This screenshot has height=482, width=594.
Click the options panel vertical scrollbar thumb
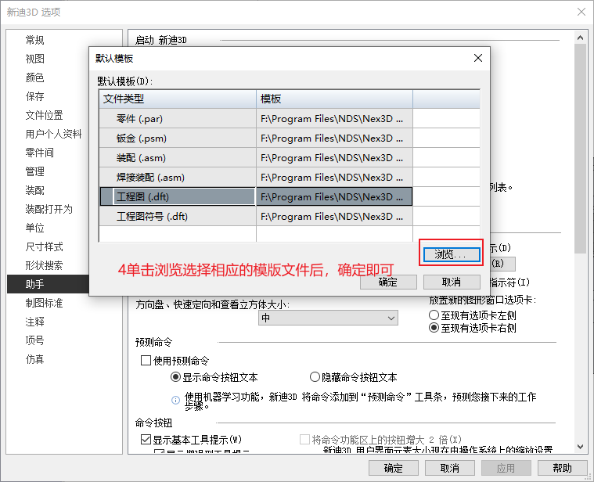(581, 149)
